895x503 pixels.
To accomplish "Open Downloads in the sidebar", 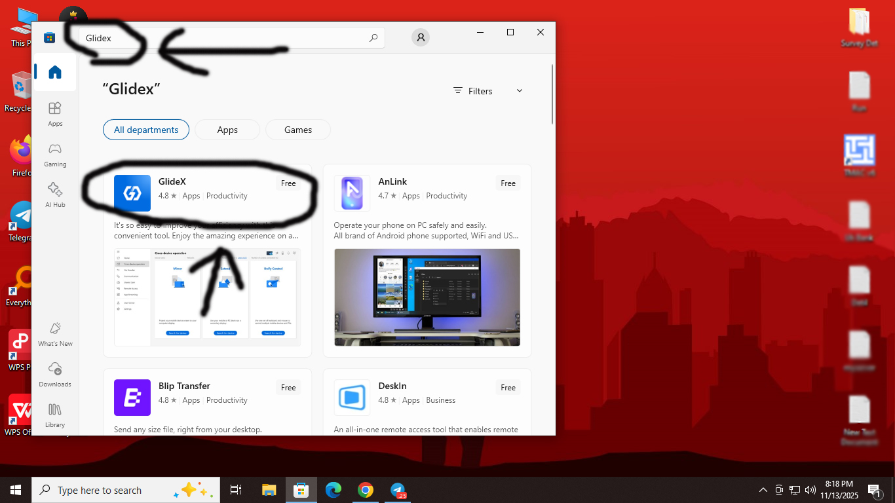I will [x=55, y=375].
